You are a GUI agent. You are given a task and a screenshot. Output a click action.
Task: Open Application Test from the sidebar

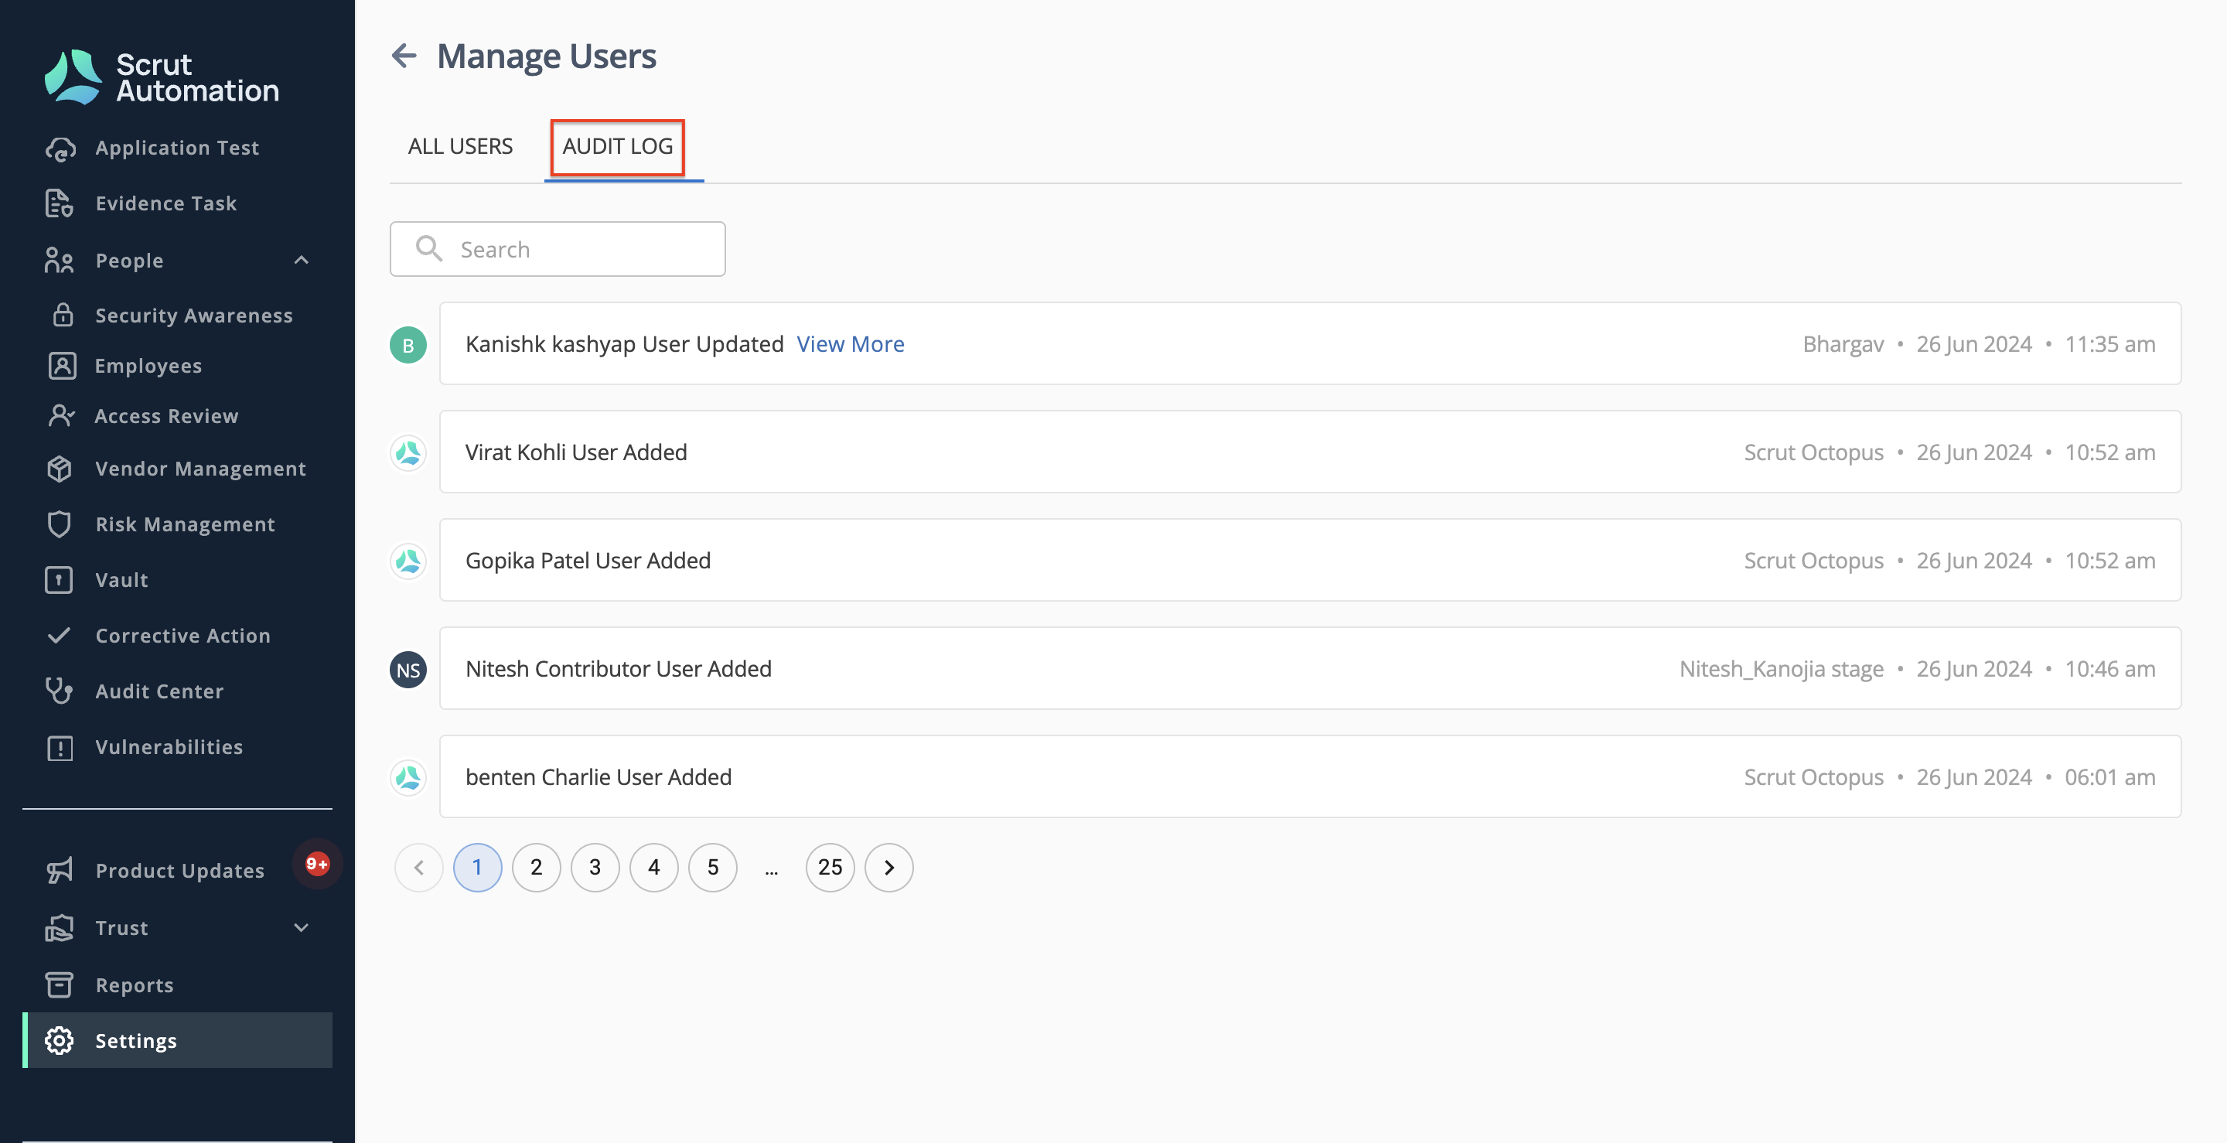tap(177, 148)
